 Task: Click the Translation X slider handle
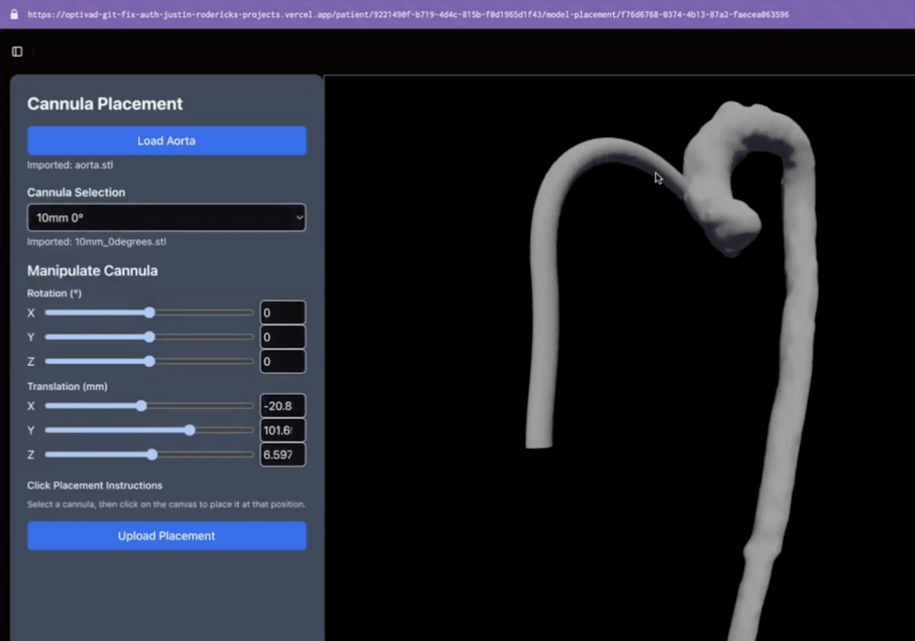point(141,406)
